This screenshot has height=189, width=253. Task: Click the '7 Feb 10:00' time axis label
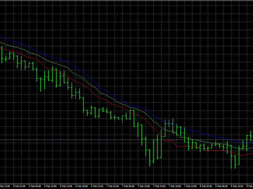coord(144,186)
